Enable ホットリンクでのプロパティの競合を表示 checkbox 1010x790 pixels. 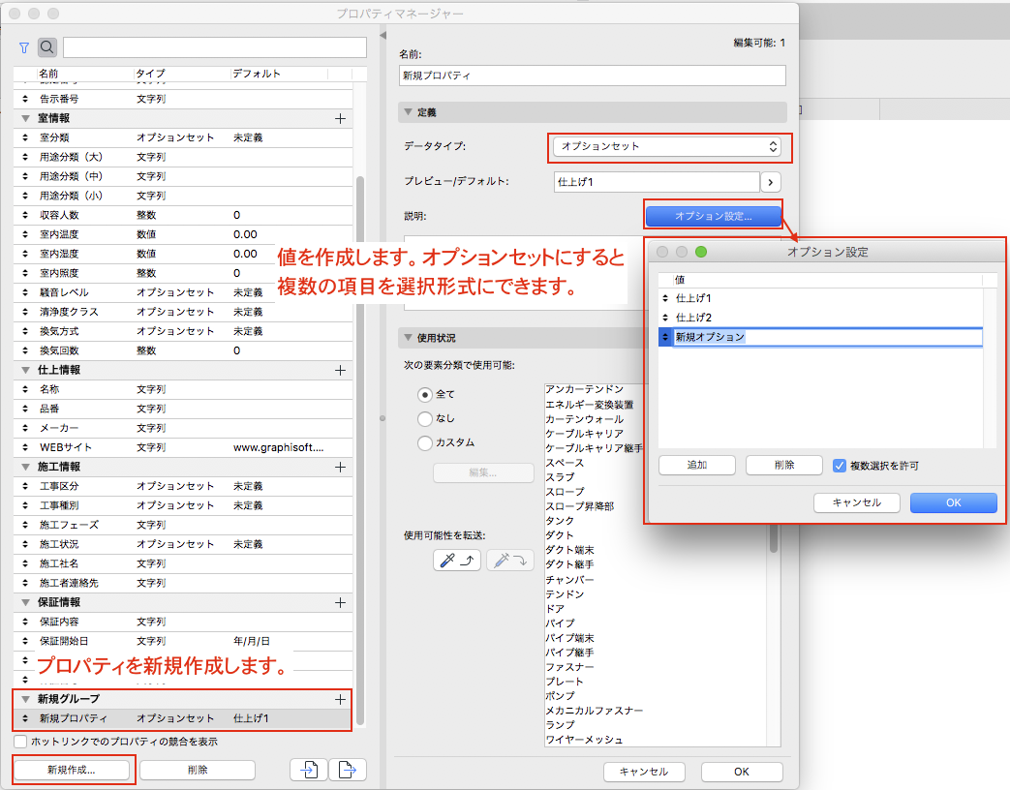click(20, 742)
